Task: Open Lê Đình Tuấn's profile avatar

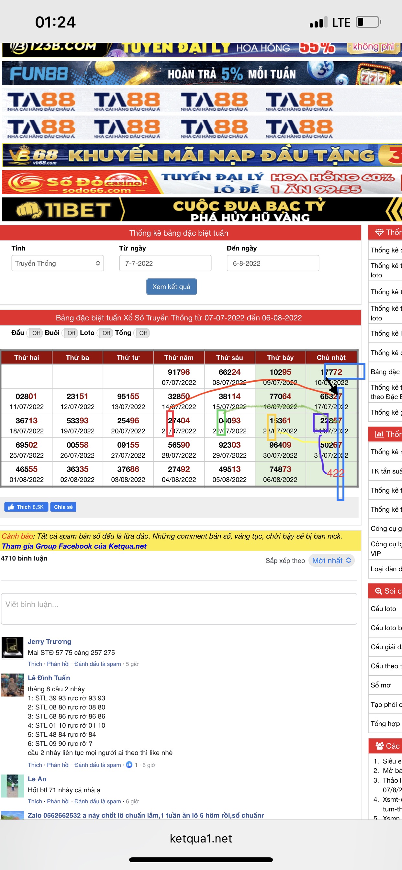Action: [13, 685]
